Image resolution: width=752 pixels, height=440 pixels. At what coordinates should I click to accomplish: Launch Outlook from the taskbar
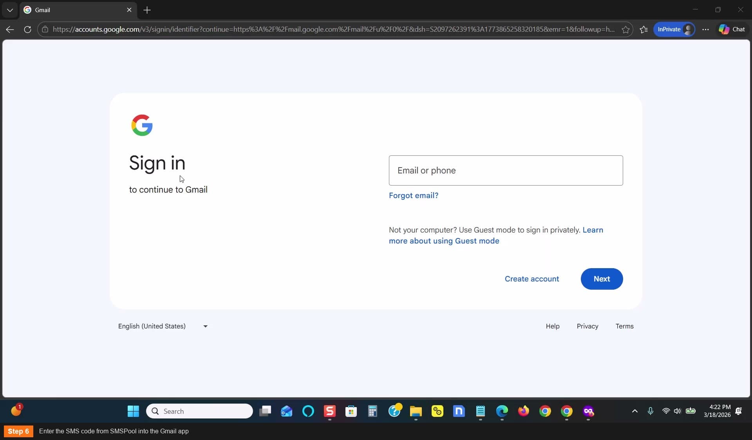287,411
